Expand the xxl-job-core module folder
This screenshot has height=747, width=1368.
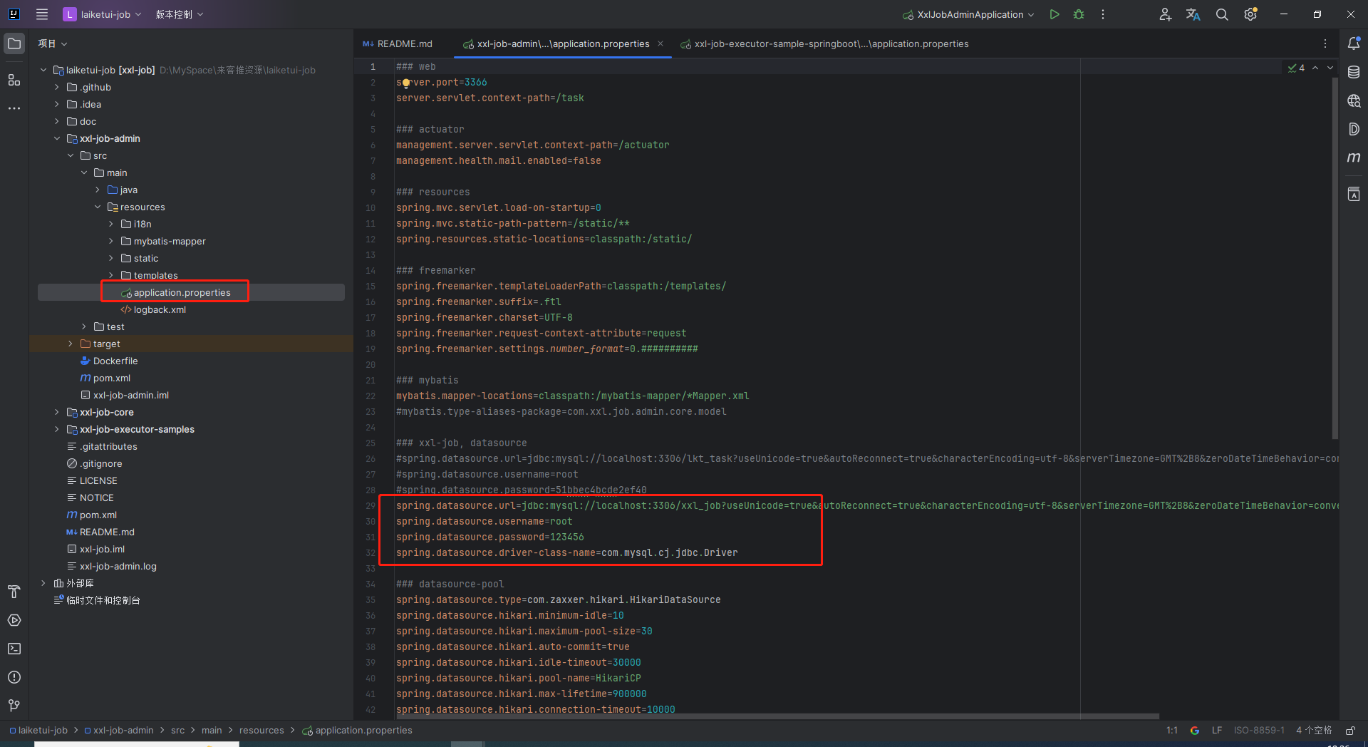click(57, 412)
